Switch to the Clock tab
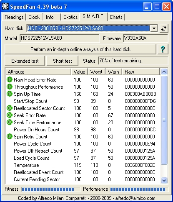Viewport: 173px width, 202px height. [x=34, y=17]
